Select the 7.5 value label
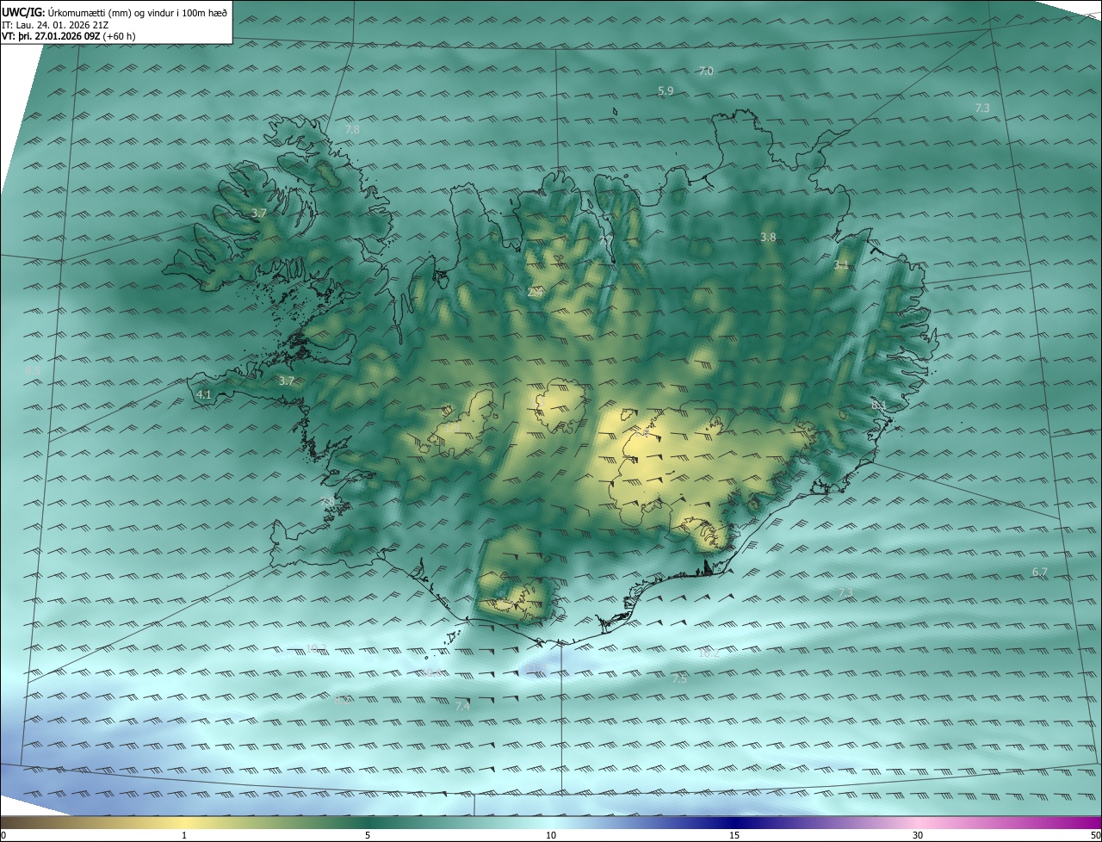 click(x=679, y=679)
